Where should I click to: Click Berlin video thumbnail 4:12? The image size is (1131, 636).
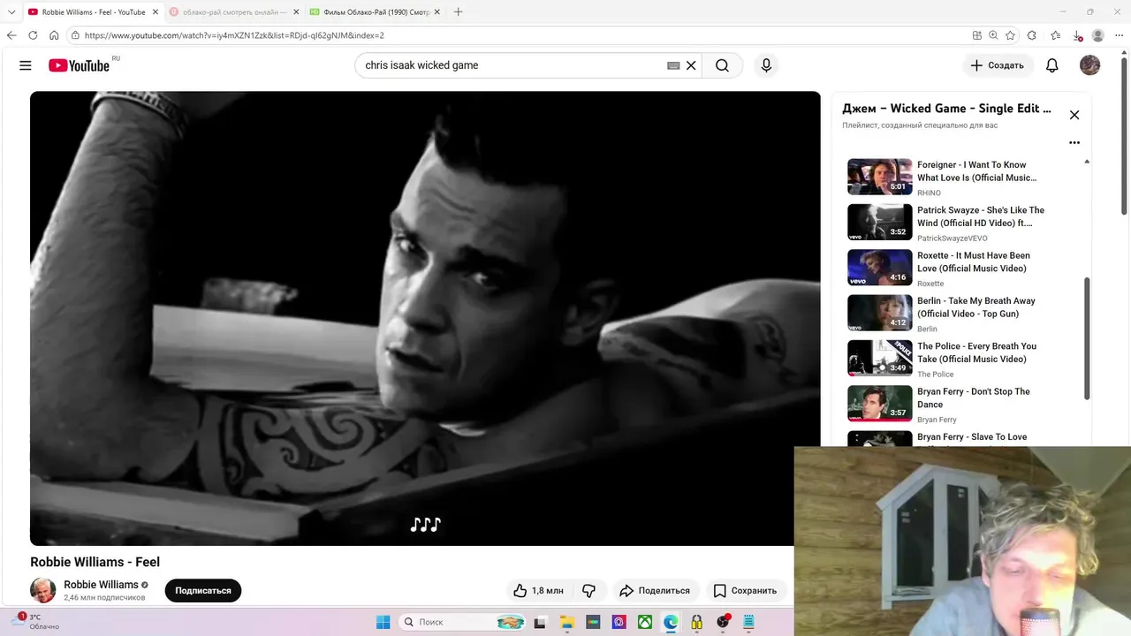(x=879, y=313)
